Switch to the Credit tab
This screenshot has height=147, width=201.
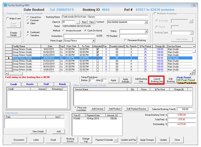13,84
